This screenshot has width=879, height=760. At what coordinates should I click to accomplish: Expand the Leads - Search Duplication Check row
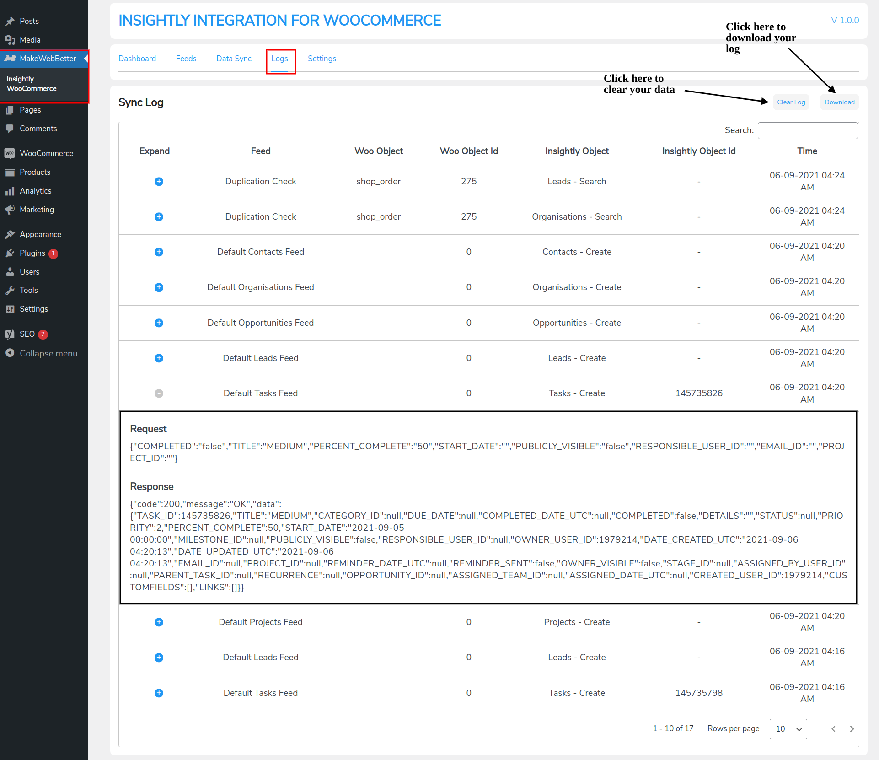159,182
